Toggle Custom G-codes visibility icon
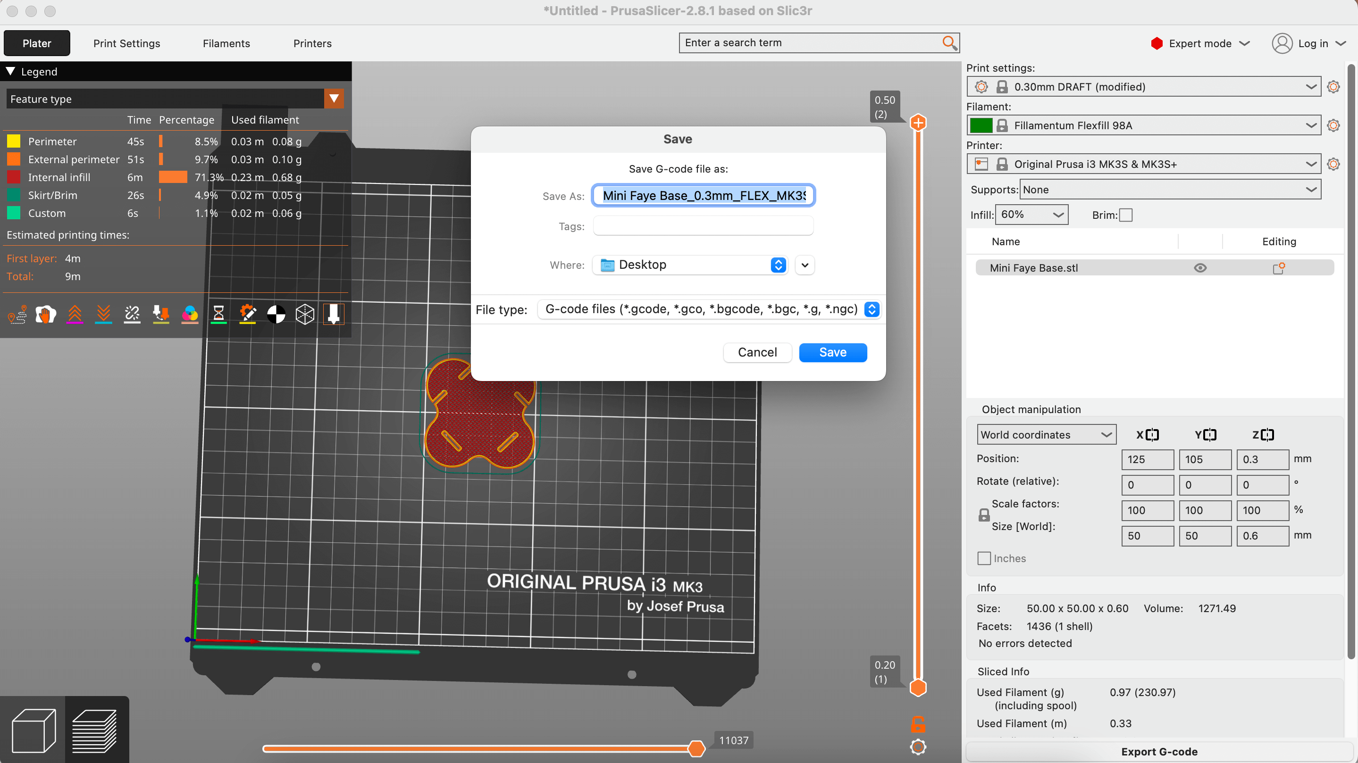This screenshot has height=763, width=1358. (x=247, y=315)
